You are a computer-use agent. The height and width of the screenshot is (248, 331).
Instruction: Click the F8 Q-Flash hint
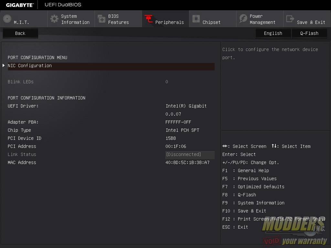point(239,195)
